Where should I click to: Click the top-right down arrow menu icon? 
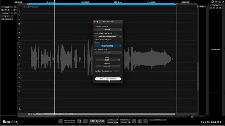223,2
